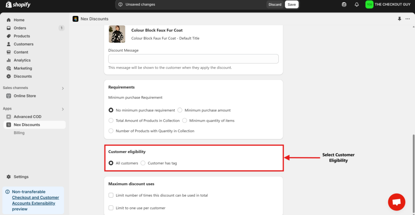415x215 pixels.
Task: Click the Content icon
Action: pyautogui.click(x=9, y=52)
